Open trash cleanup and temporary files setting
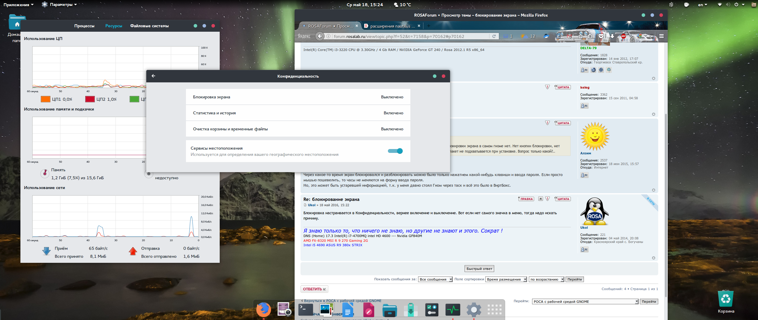The image size is (758, 320). pos(298,129)
